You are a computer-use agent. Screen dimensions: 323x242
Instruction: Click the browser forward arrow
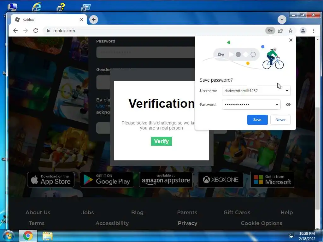(26, 31)
